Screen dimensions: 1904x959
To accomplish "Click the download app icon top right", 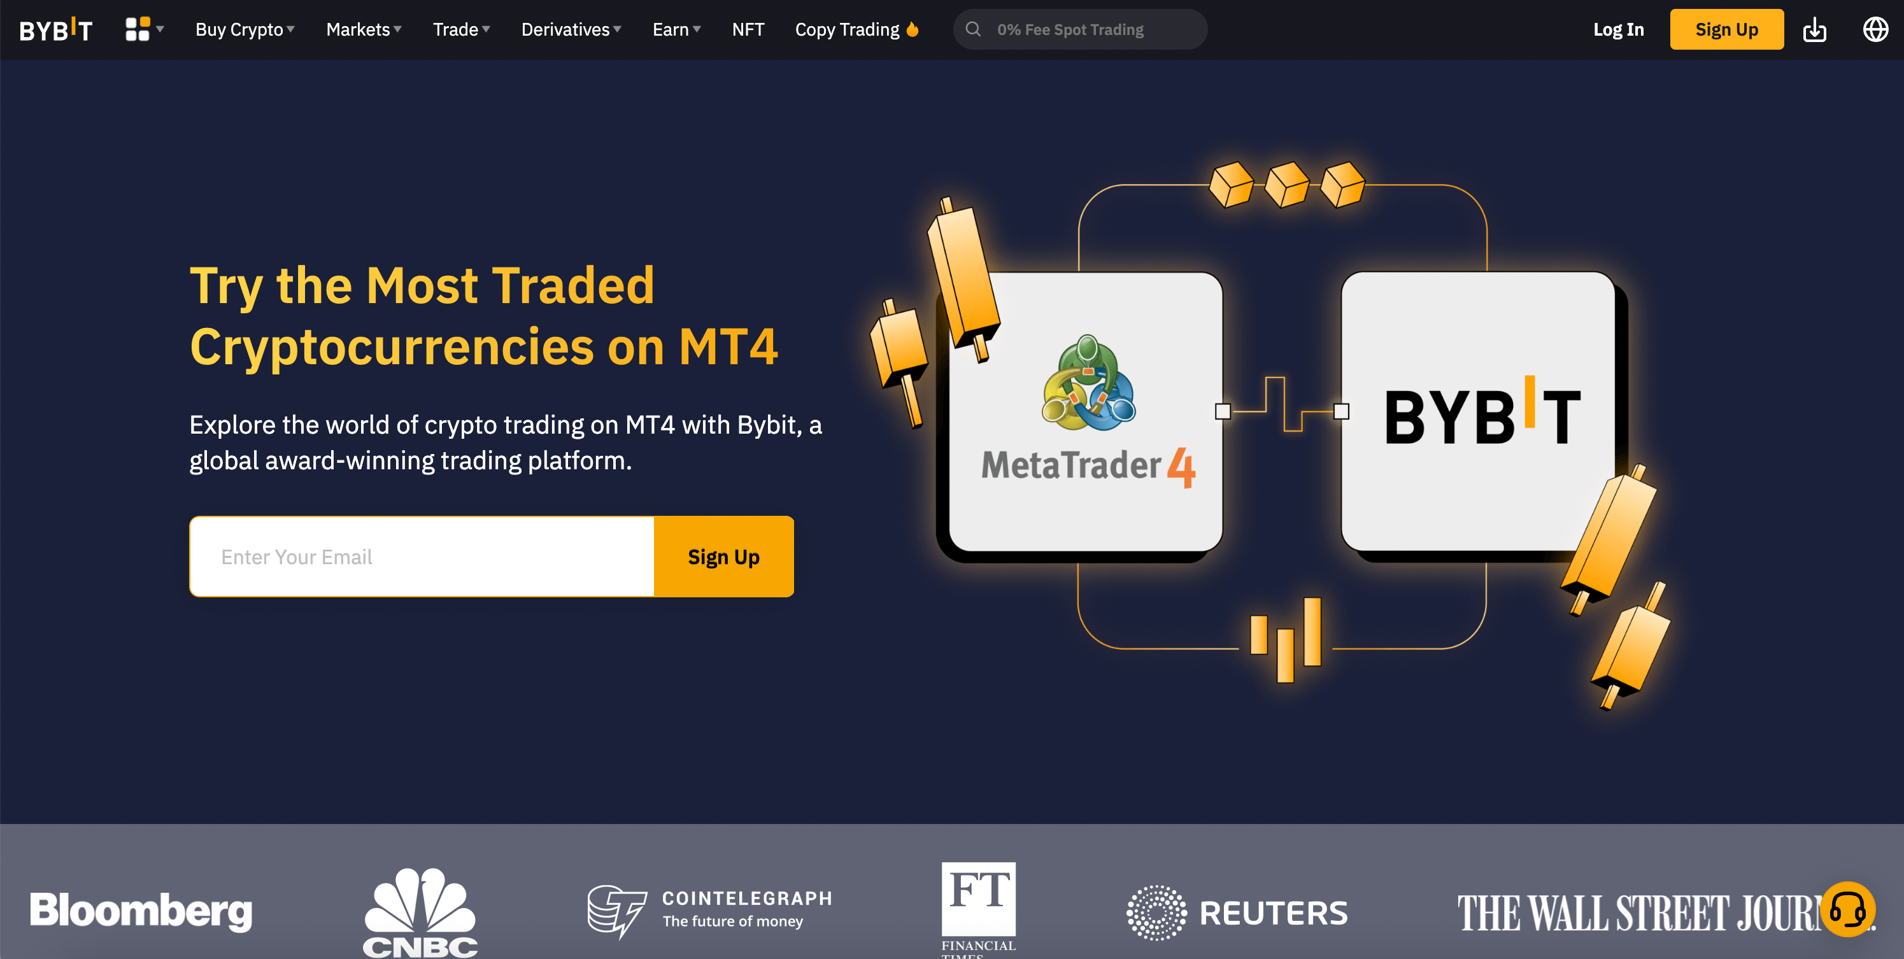I will (x=1815, y=29).
